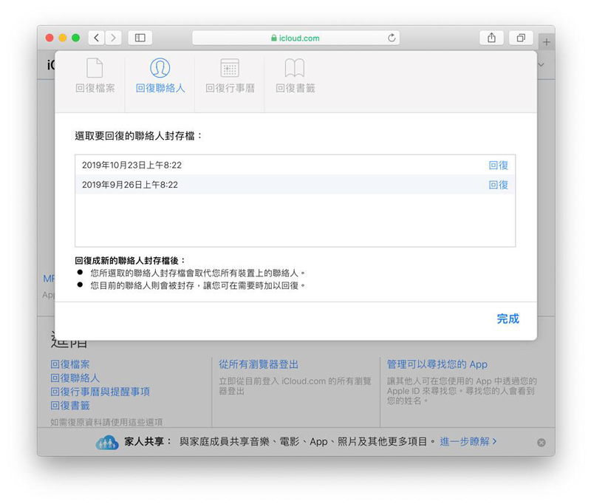Screen dimensions: 591x504
Task: Click the Restore Calendars grid icon
Action: pyautogui.click(x=230, y=68)
